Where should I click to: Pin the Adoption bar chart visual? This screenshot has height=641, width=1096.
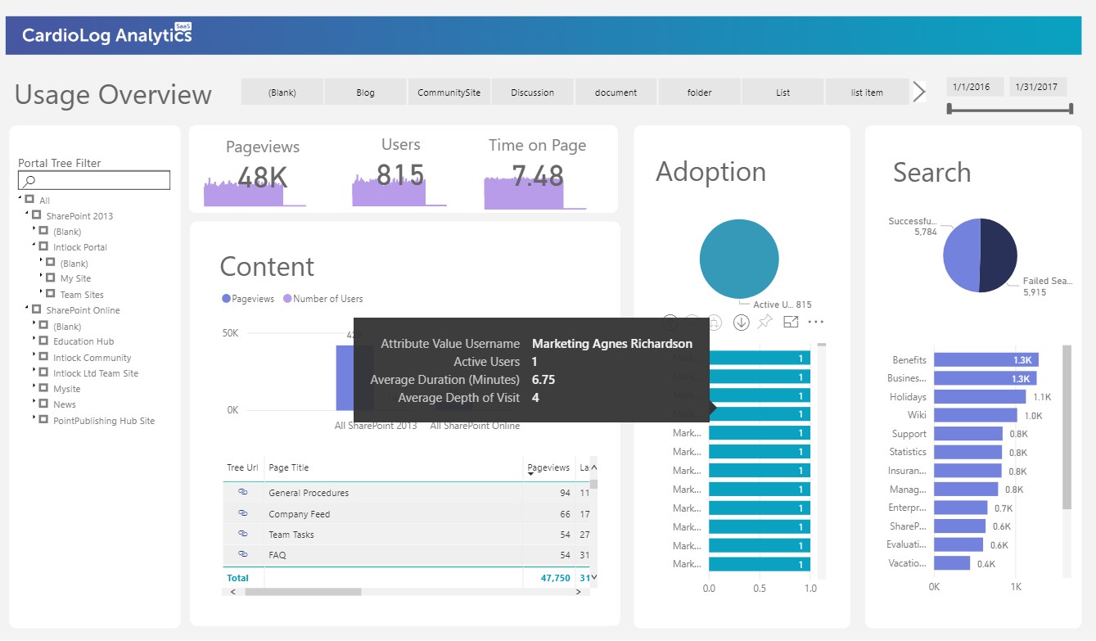pyautogui.click(x=765, y=322)
